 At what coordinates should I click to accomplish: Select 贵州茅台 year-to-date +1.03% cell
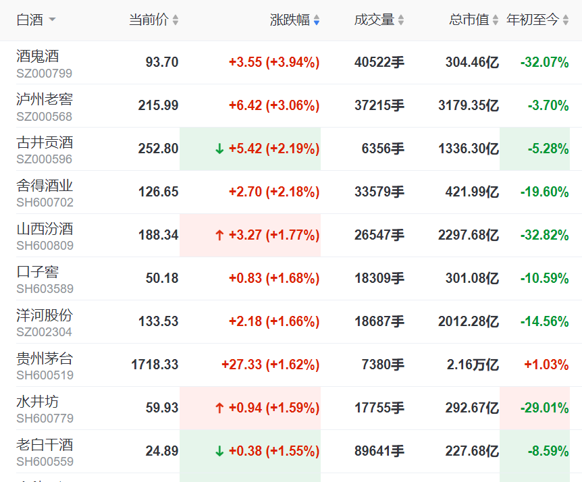(x=546, y=365)
